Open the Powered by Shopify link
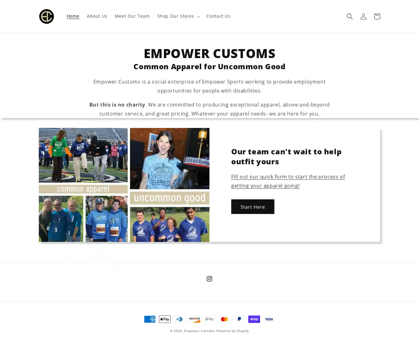 coord(232,331)
